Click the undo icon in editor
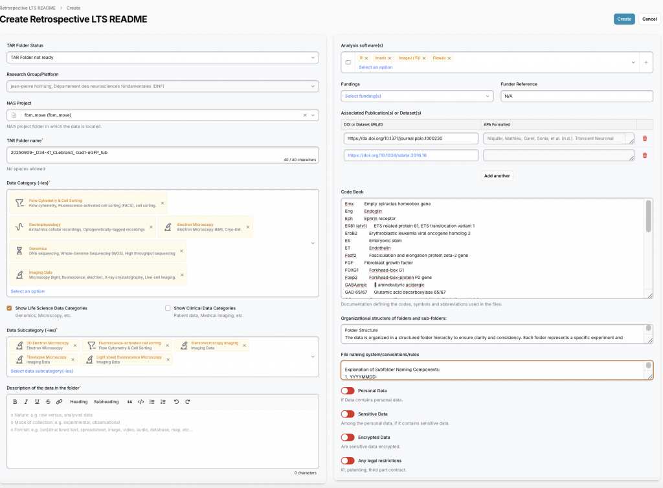Viewport: 663px width, 488px height. [176, 402]
